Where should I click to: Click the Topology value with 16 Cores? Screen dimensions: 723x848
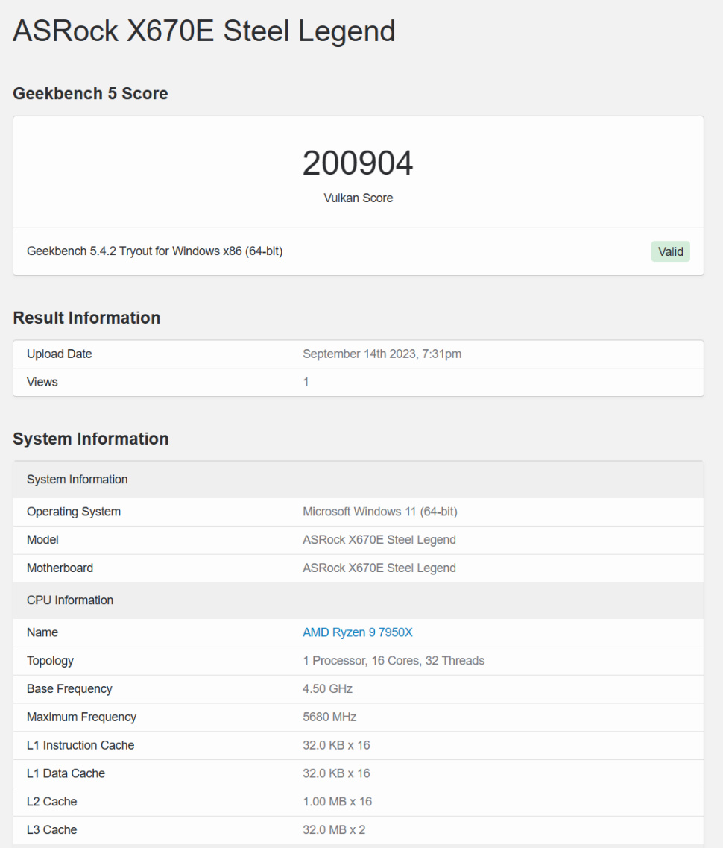[393, 660]
